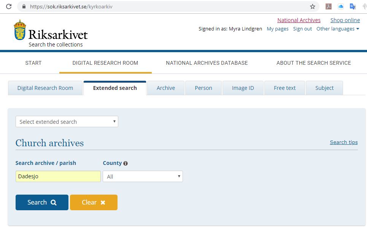
Task: Open the National Archives link
Action: (x=299, y=20)
